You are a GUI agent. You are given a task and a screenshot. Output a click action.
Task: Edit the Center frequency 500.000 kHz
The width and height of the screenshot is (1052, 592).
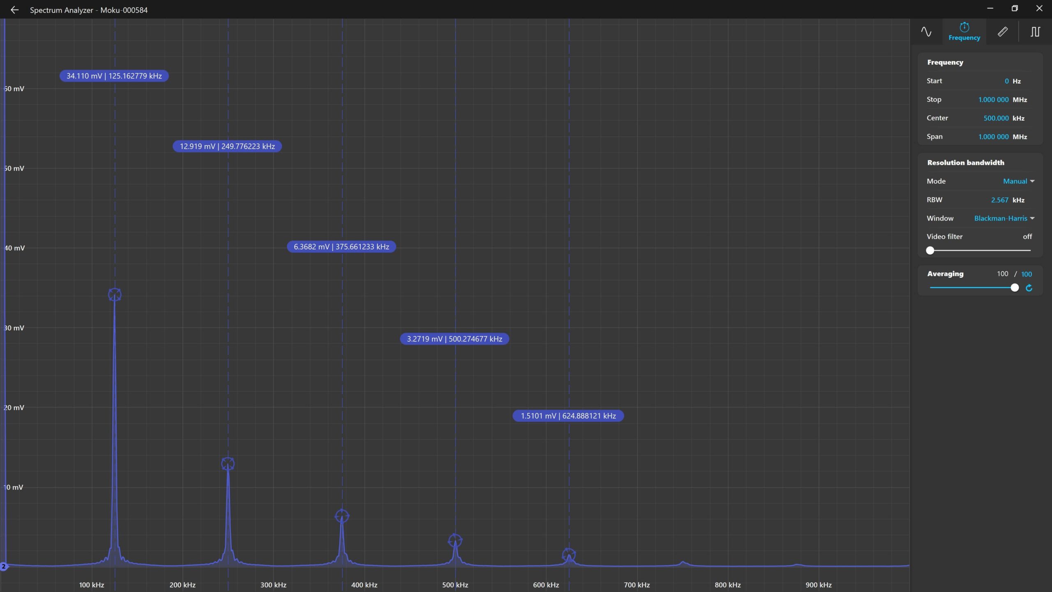[996, 118]
